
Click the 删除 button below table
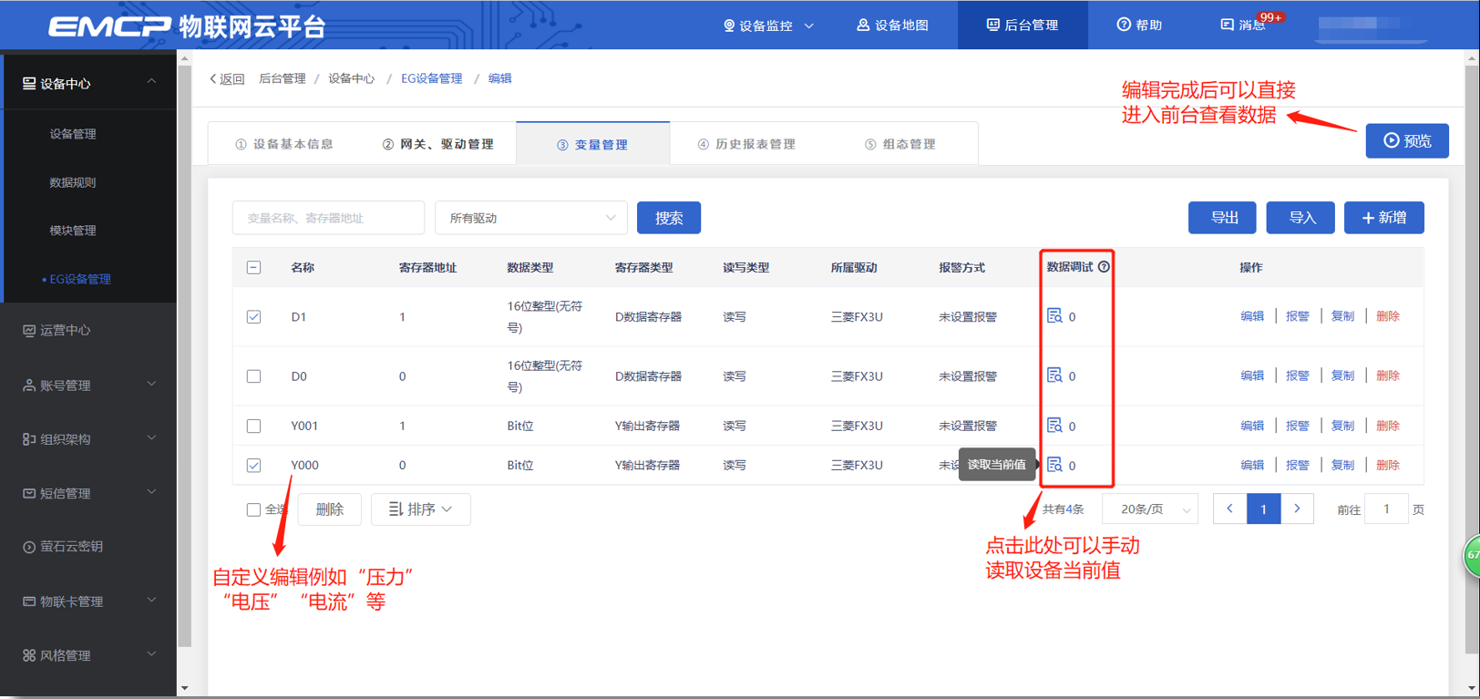[x=330, y=509]
